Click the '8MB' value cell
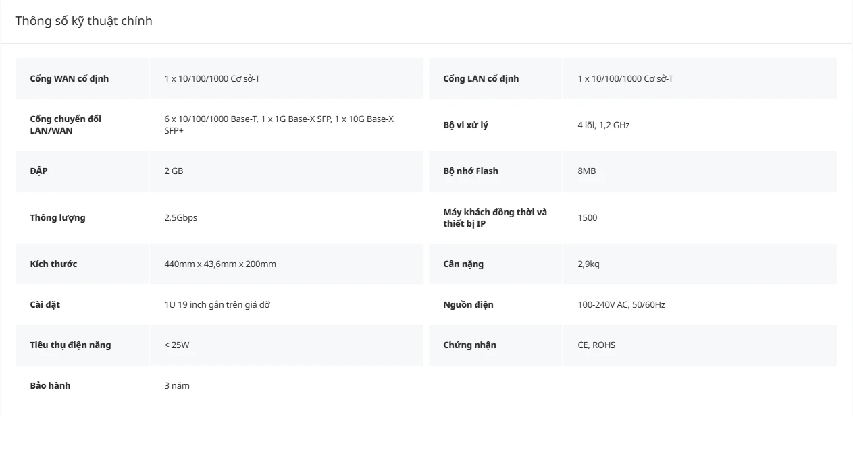The image size is (853, 452). point(700,171)
